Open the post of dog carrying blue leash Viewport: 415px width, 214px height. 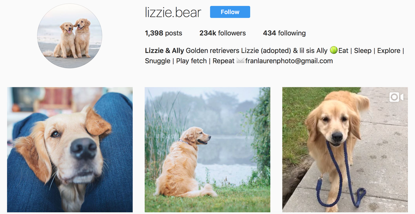click(345, 149)
